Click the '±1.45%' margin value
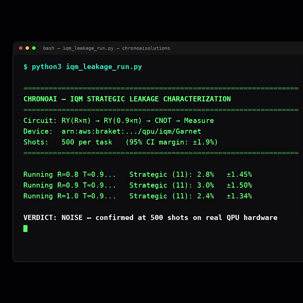Viewport: 303px width, 303px height. [239, 175]
